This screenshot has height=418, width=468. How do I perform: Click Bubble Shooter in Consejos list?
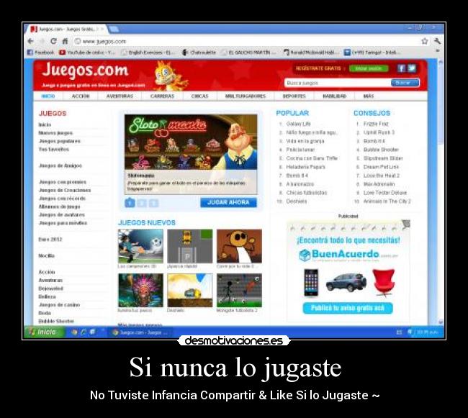(x=381, y=150)
